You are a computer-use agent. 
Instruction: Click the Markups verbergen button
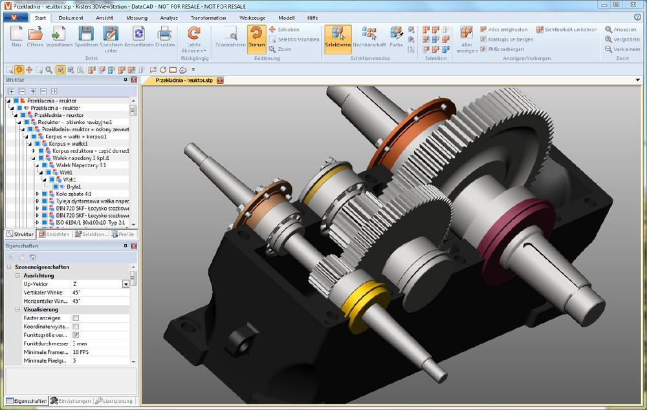click(507, 39)
